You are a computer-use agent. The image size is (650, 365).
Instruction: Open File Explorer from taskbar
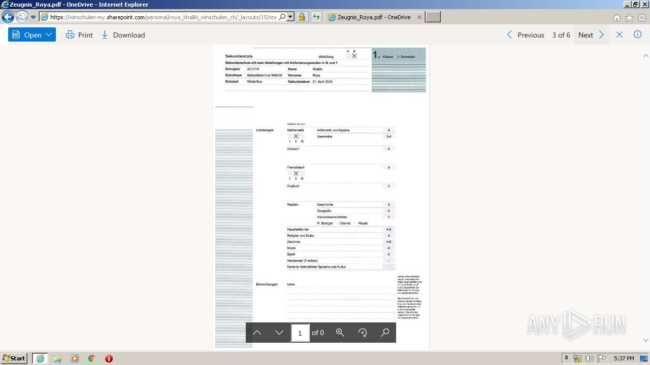click(57, 358)
